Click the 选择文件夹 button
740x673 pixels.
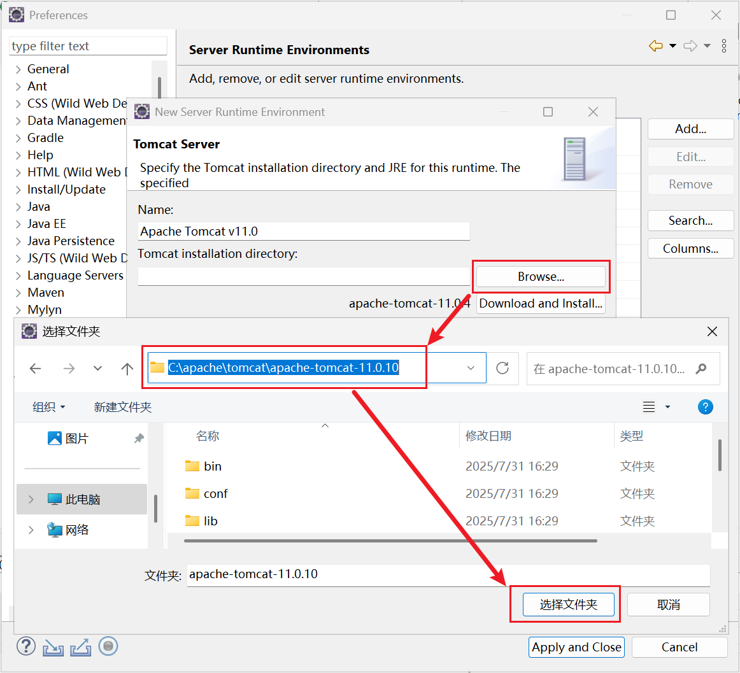(568, 605)
